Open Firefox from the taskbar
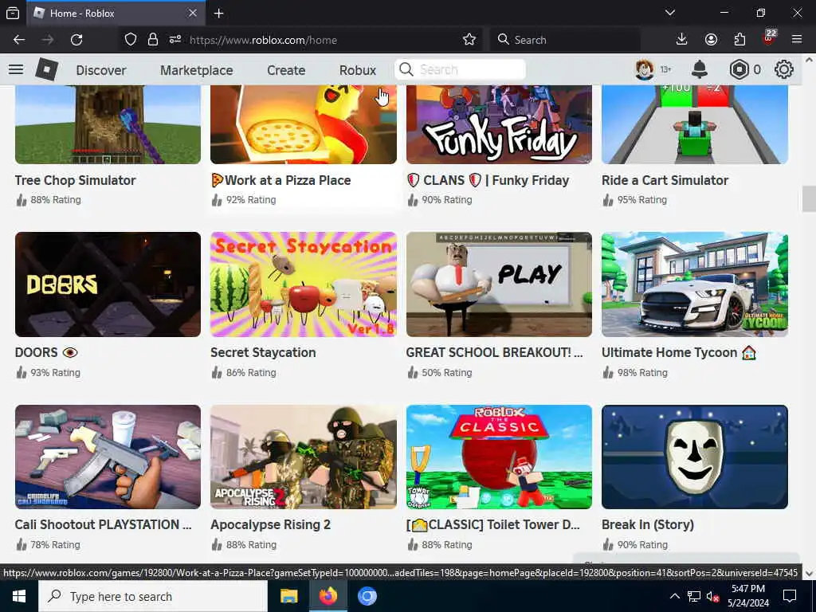The width and height of the screenshot is (816, 612). coord(328,596)
